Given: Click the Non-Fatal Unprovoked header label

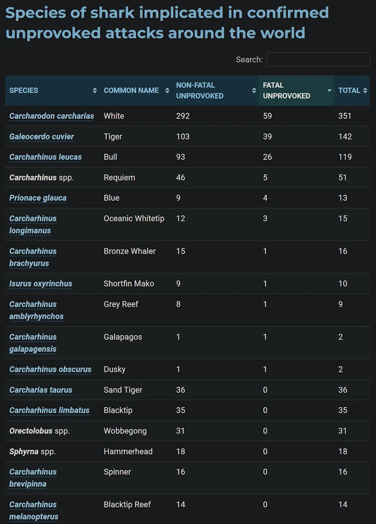Looking at the screenshot, I should (200, 90).
